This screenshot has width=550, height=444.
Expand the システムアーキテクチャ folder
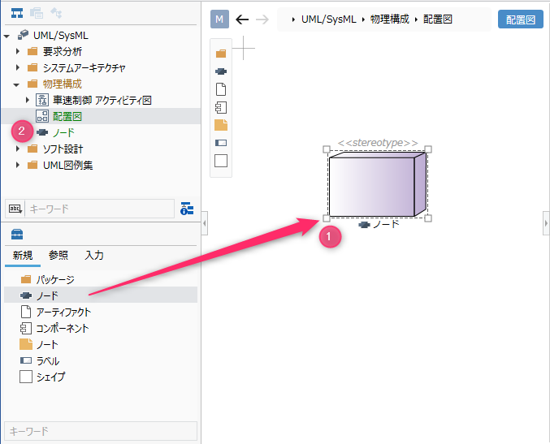(18, 67)
